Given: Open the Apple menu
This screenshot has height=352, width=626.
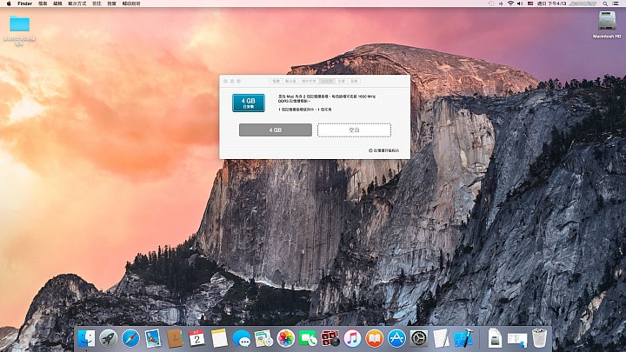Looking at the screenshot, I should tap(9, 3).
